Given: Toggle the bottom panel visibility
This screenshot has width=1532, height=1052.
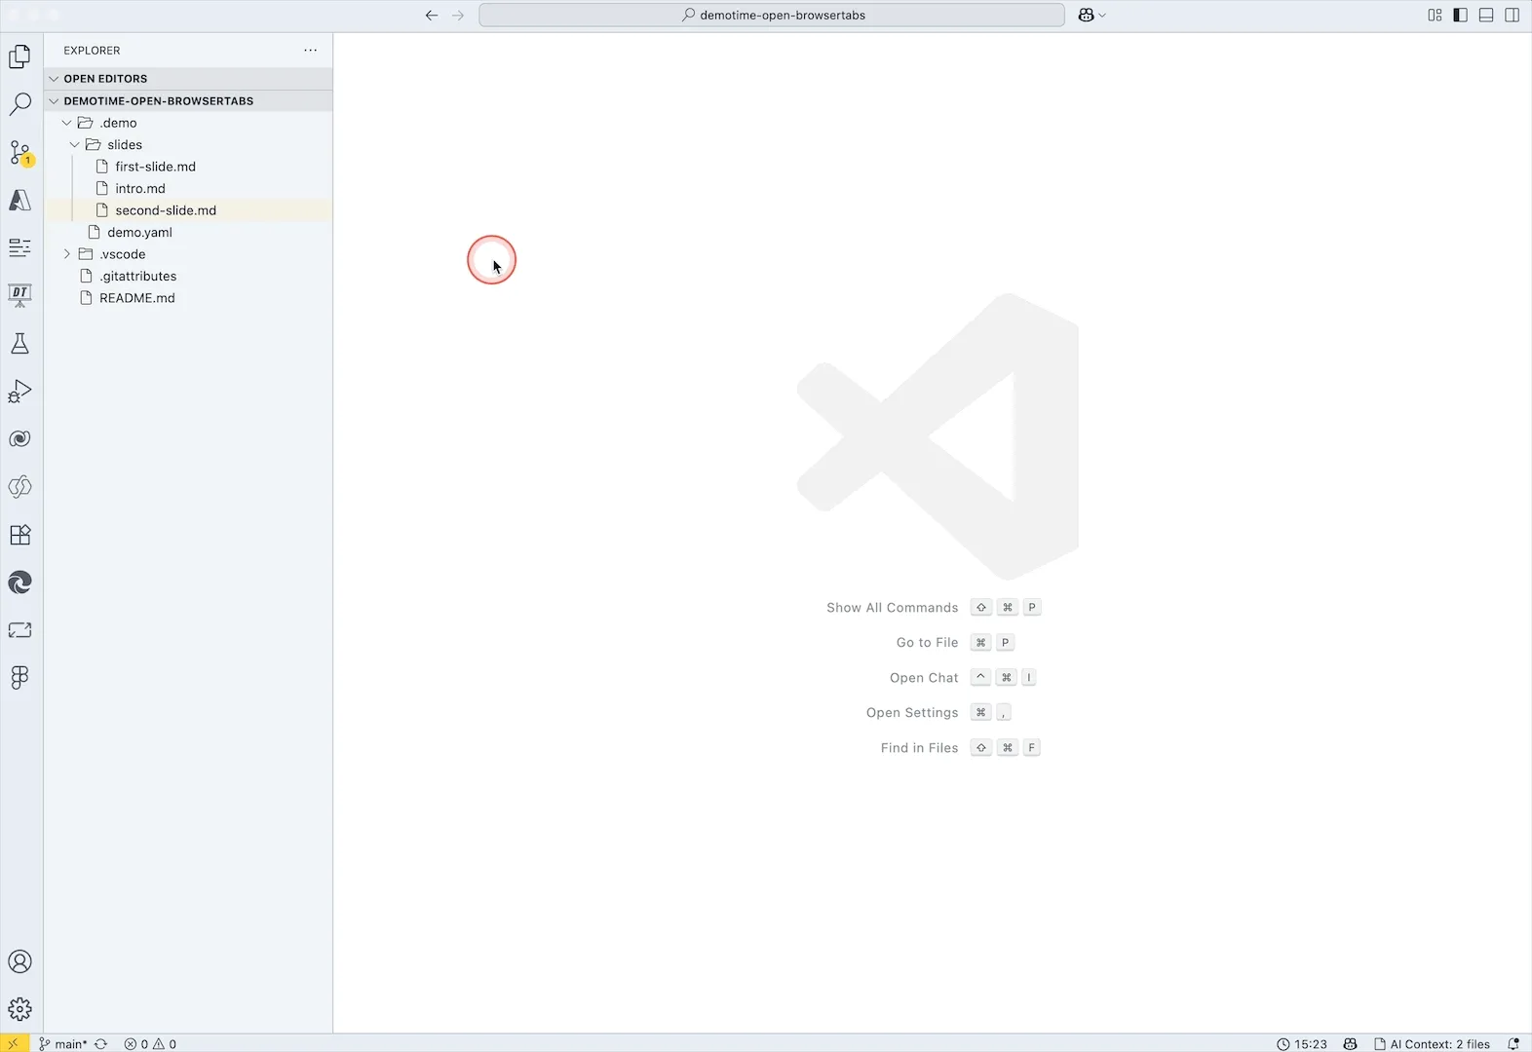Looking at the screenshot, I should pyautogui.click(x=1486, y=15).
